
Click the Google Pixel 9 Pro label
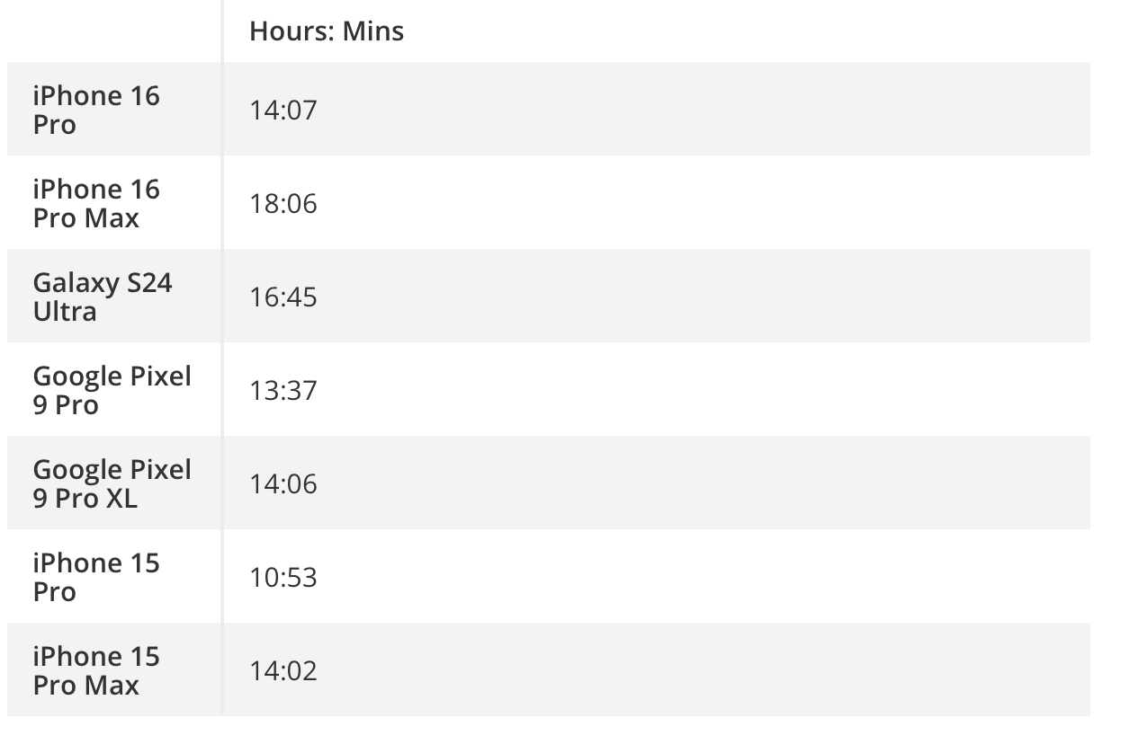pyautogui.click(x=112, y=390)
